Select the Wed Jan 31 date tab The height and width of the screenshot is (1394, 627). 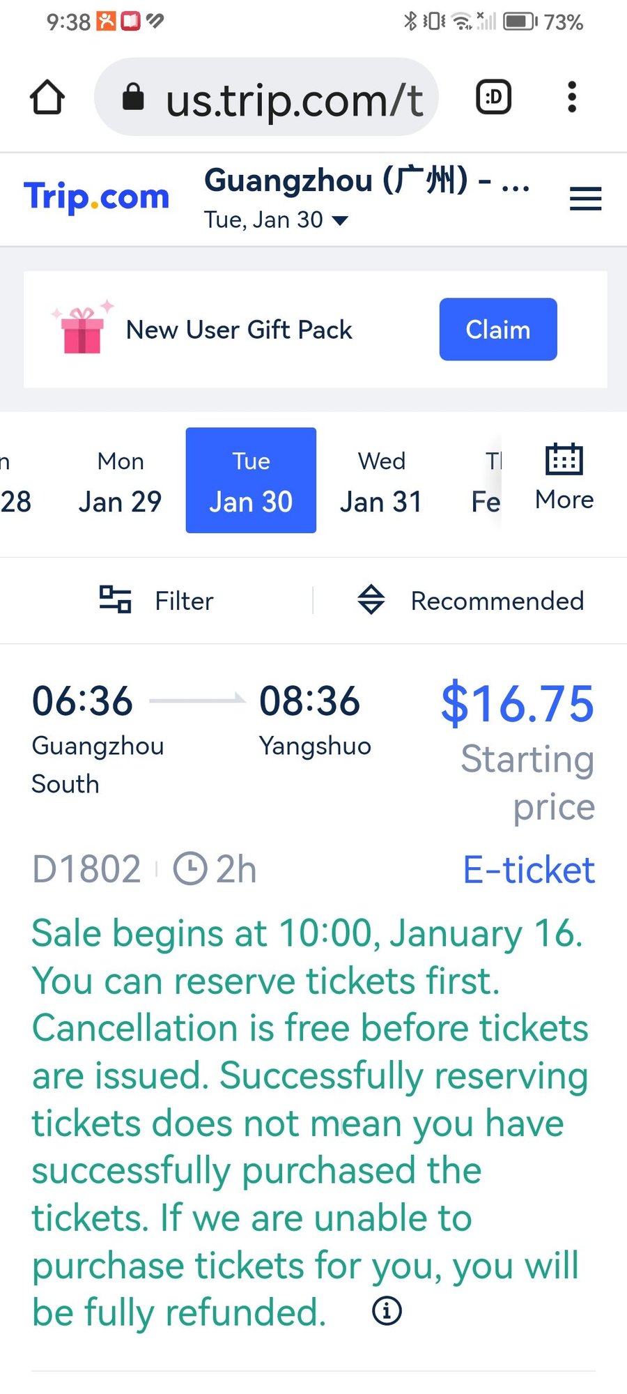(381, 481)
